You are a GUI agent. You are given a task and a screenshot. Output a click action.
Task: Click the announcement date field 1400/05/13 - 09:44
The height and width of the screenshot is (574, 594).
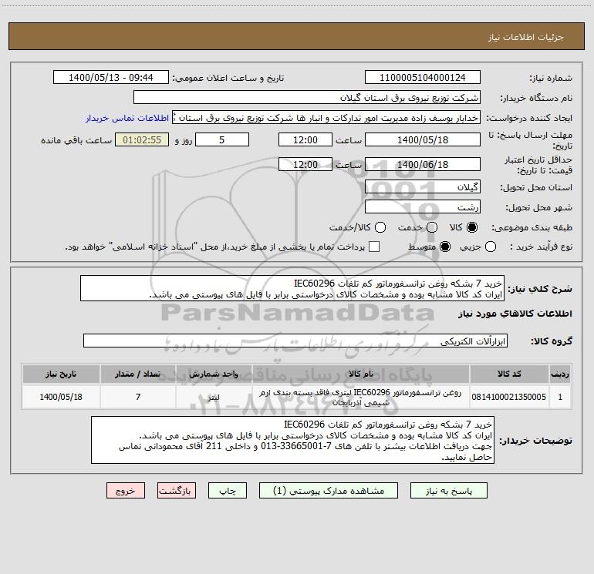tap(110, 78)
